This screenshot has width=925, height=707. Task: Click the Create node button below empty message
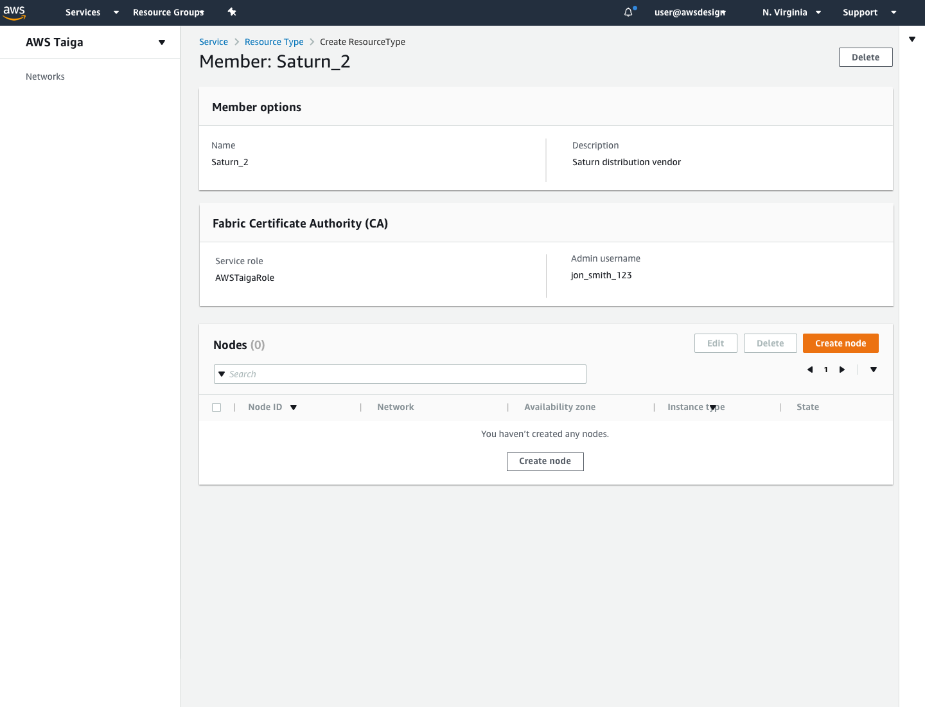545,461
